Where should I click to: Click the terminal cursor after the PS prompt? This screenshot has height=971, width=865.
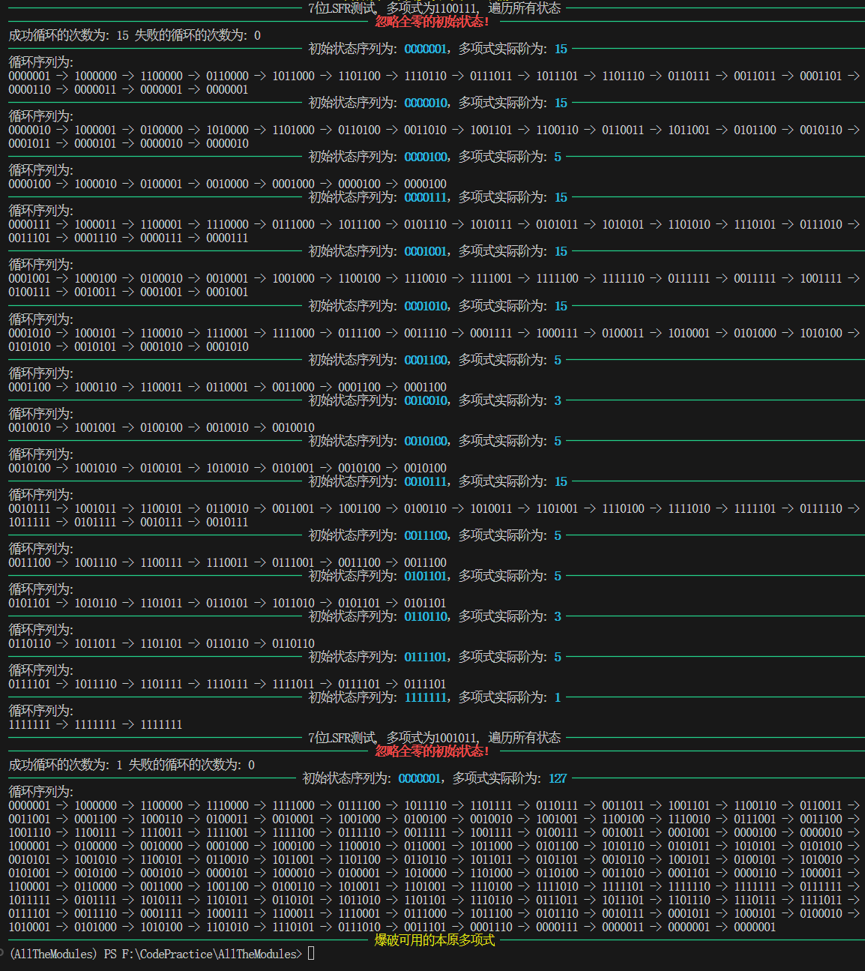tap(311, 954)
